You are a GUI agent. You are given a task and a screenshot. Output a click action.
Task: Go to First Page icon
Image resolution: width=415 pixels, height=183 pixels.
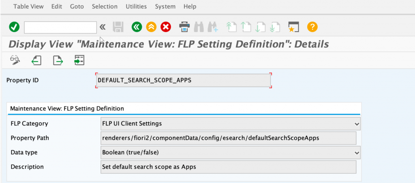pyautogui.click(x=231, y=27)
